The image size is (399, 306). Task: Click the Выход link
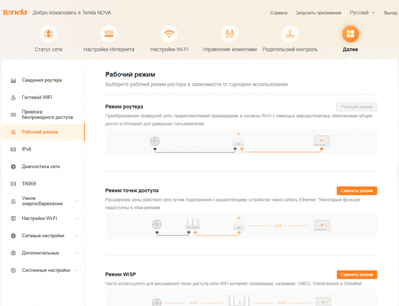click(x=391, y=13)
